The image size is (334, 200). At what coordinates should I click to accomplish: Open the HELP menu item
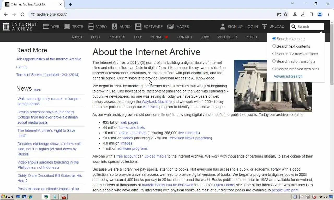click(138, 37)
